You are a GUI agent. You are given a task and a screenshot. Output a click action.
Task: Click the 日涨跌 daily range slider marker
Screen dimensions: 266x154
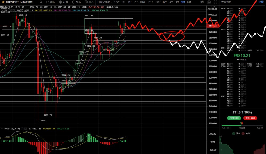(242, 123)
